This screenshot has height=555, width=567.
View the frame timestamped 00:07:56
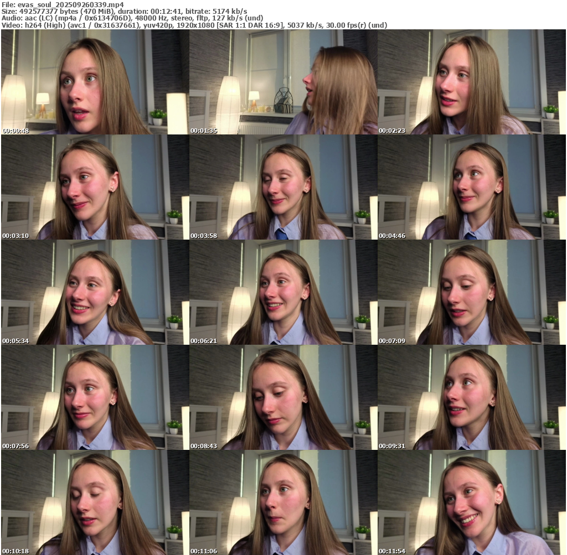pos(95,397)
